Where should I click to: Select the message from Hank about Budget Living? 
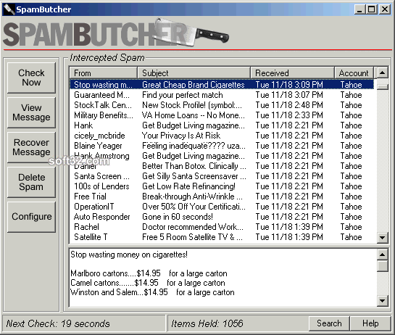tap(222, 125)
